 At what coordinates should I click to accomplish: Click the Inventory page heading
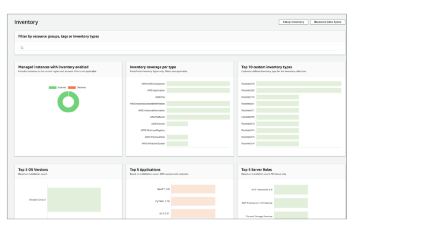[26, 22]
